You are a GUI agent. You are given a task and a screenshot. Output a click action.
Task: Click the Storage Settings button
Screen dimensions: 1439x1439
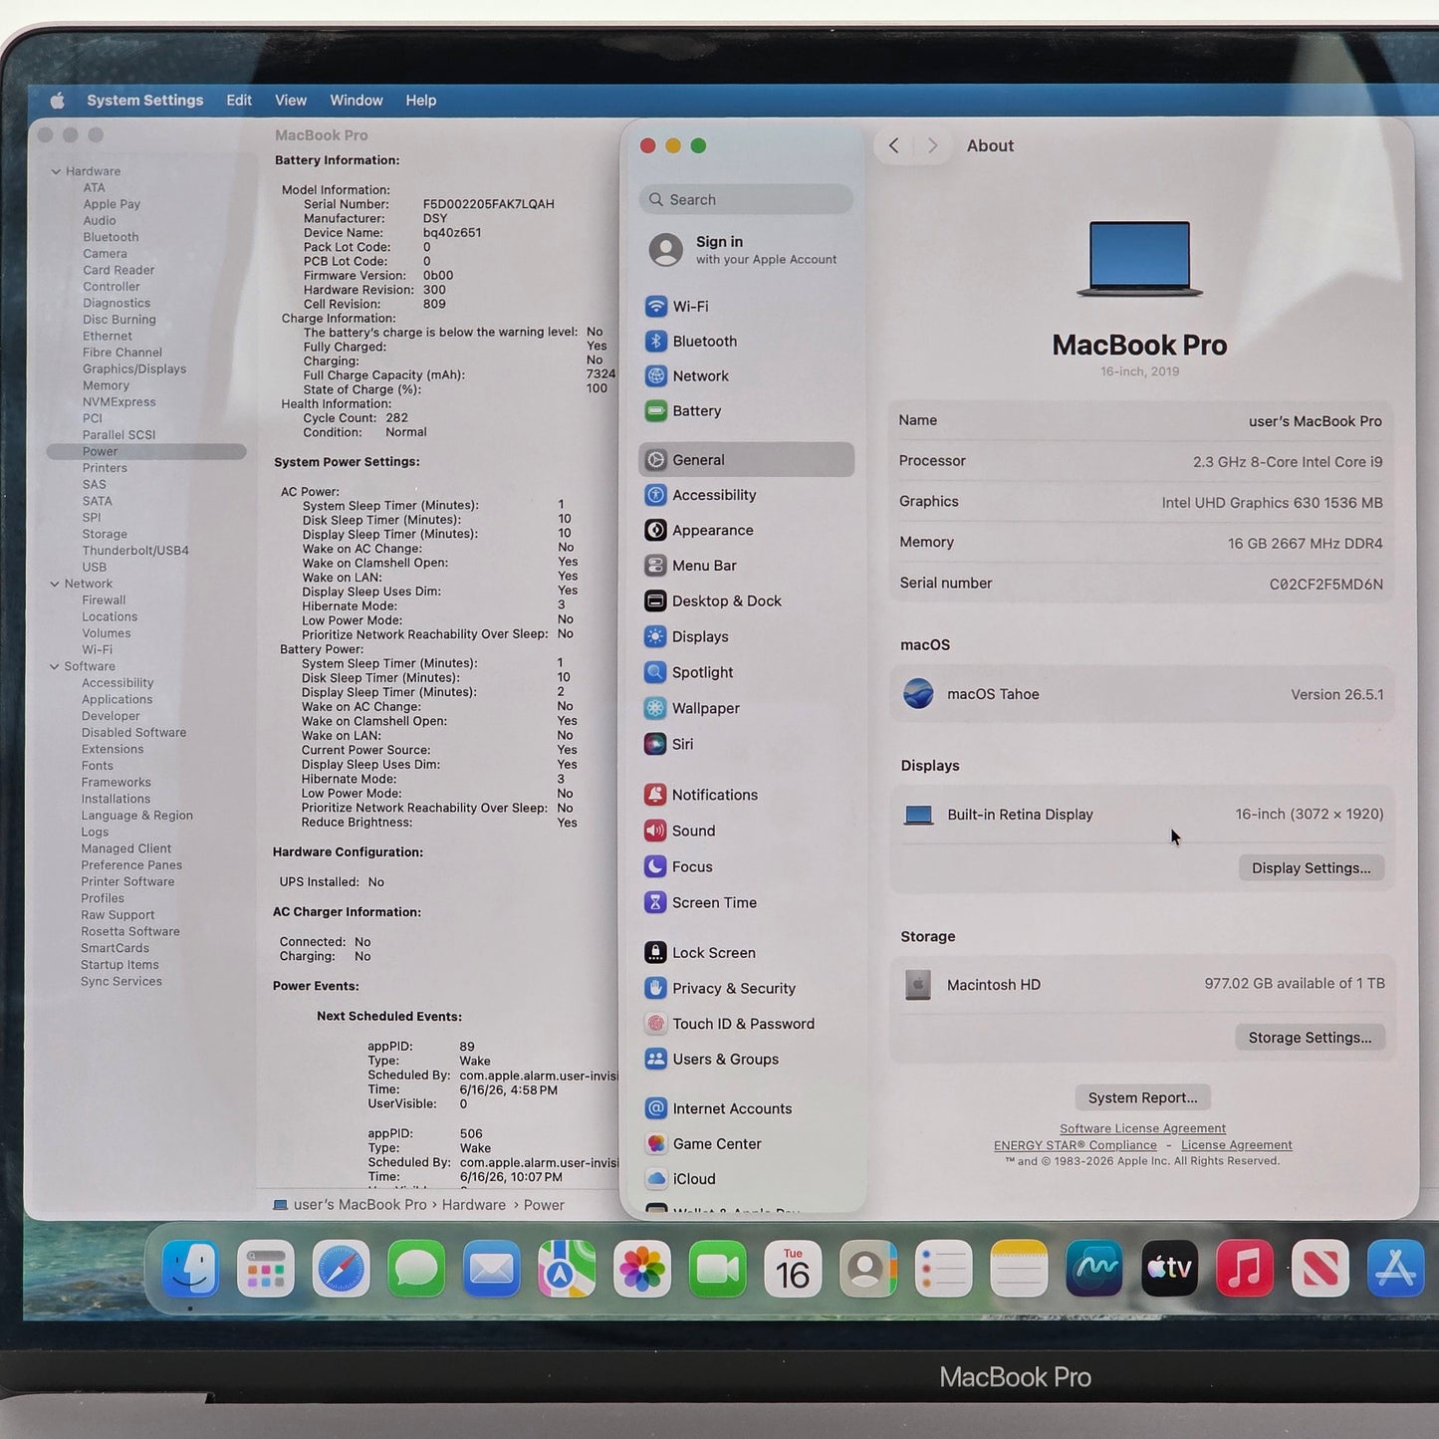coord(1311,1038)
